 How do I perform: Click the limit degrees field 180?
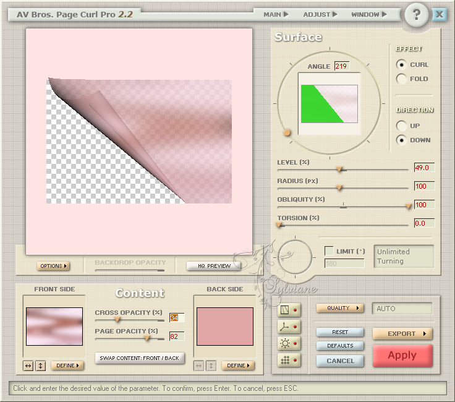[344, 263]
